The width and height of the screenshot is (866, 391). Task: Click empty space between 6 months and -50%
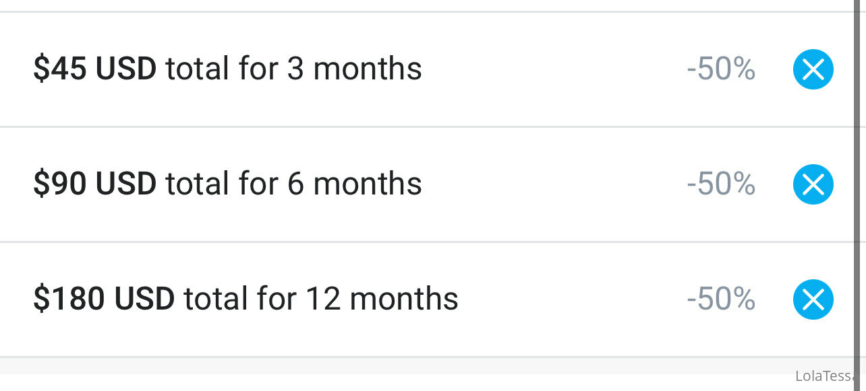click(x=553, y=184)
